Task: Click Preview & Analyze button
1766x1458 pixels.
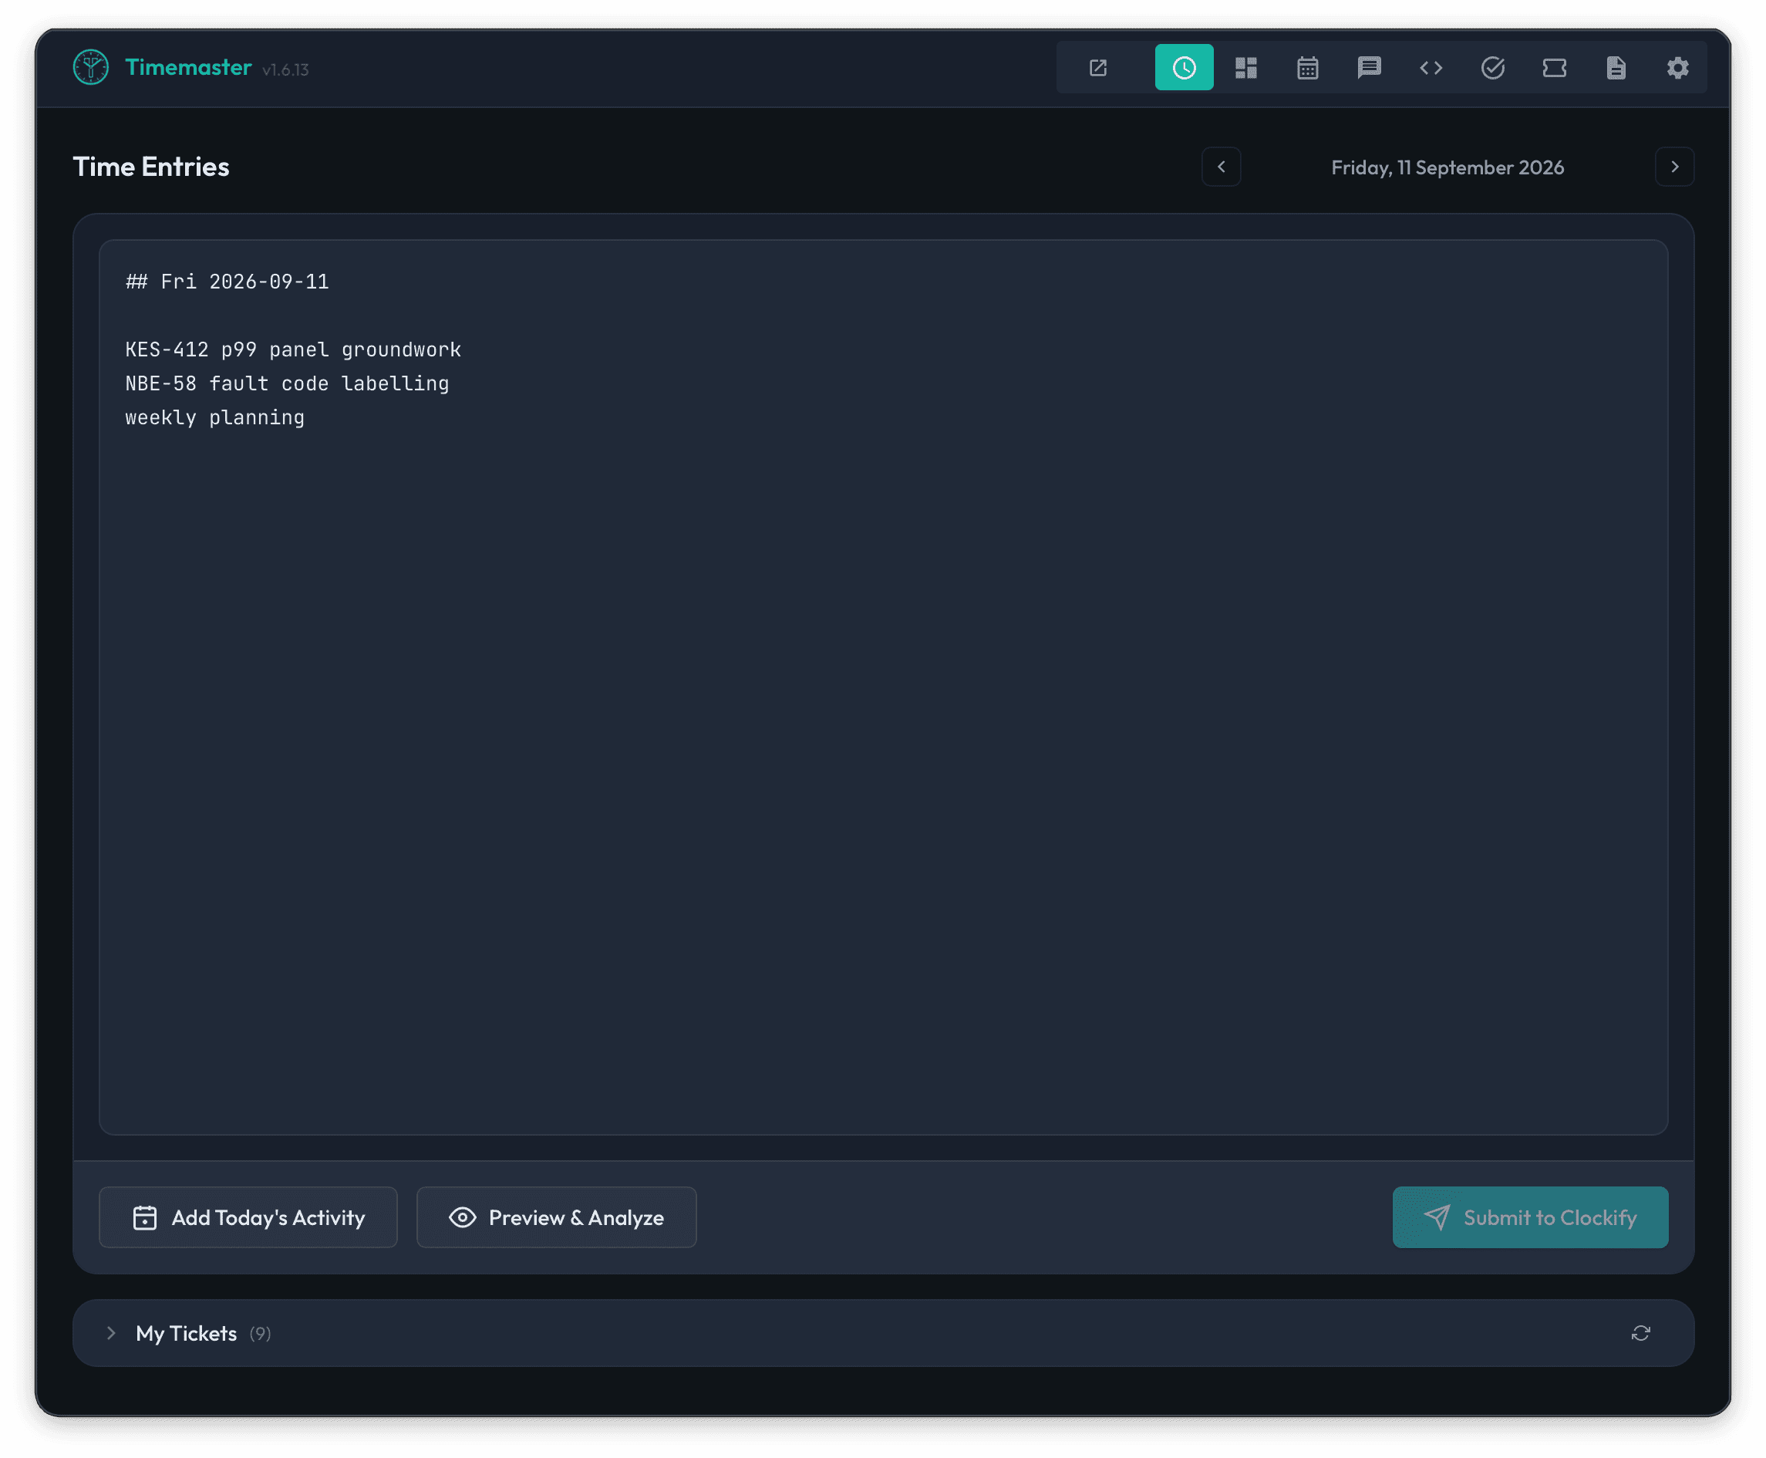Action: 557,1217
